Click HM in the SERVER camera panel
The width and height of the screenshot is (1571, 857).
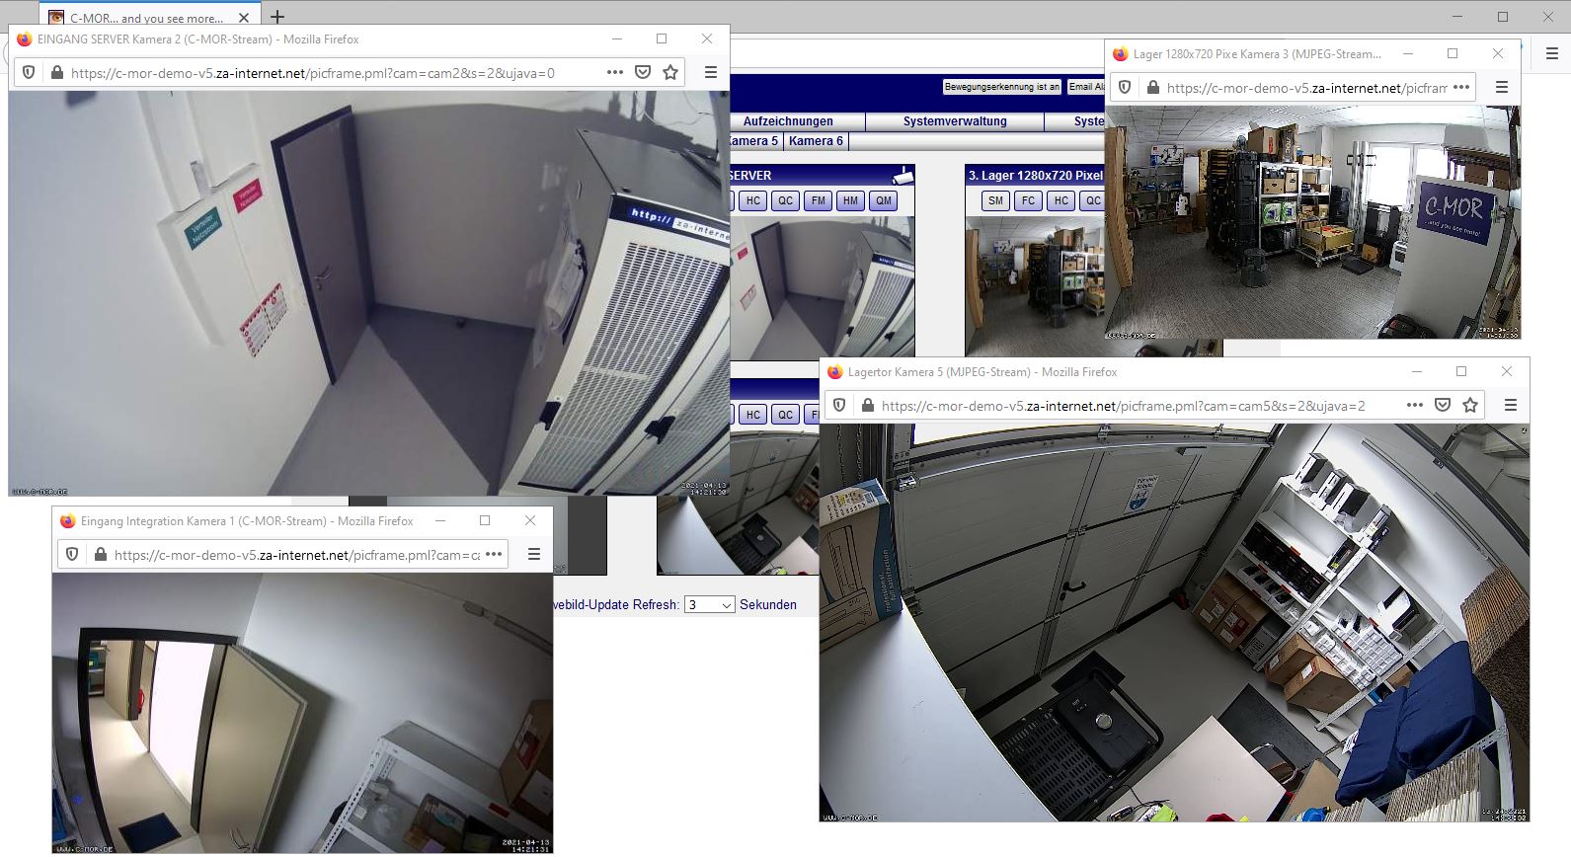pyautogui.click(x=850, y=200)
